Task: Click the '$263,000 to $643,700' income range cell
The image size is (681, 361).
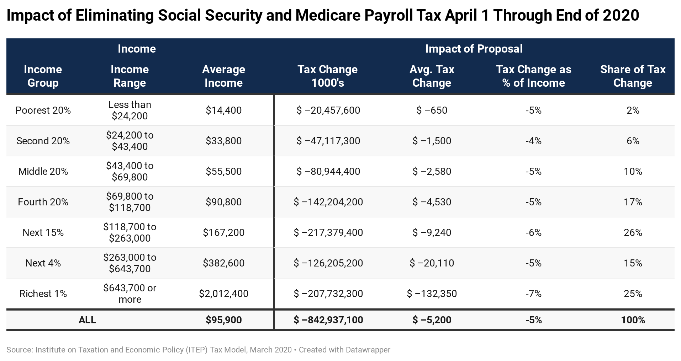Action: point(130,263)
